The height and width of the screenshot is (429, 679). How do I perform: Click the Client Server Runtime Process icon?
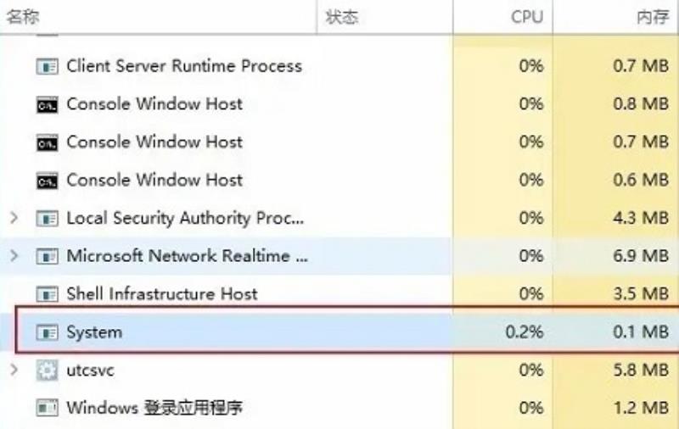tap(47, 67)
